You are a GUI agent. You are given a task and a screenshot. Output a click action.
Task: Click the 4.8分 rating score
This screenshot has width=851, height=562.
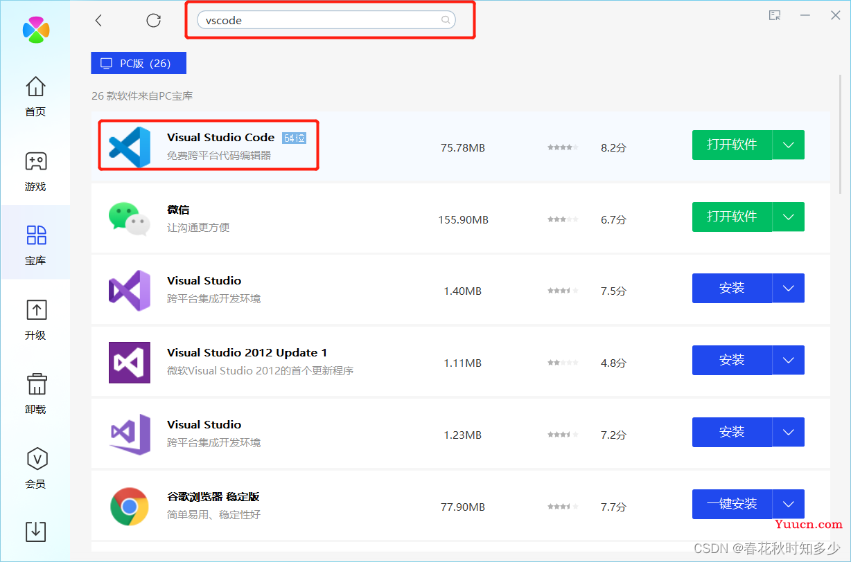coord(613,363)
